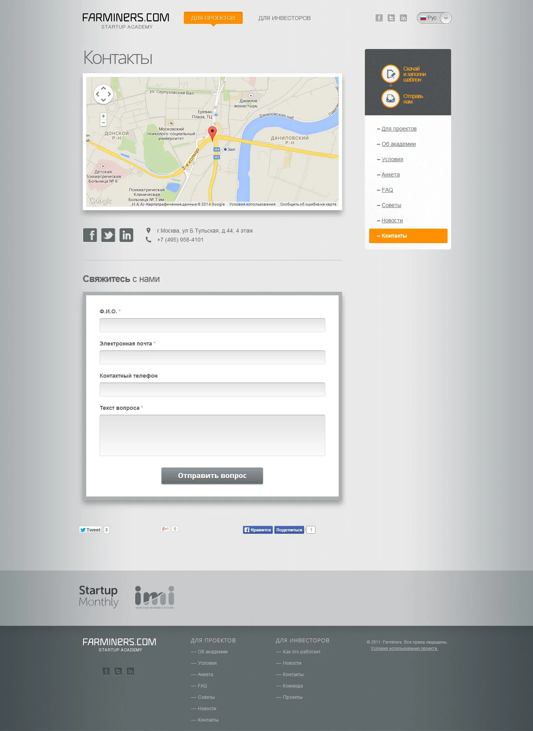Click the Tweet button
533x731 pixels.
[x=91, y=530]
